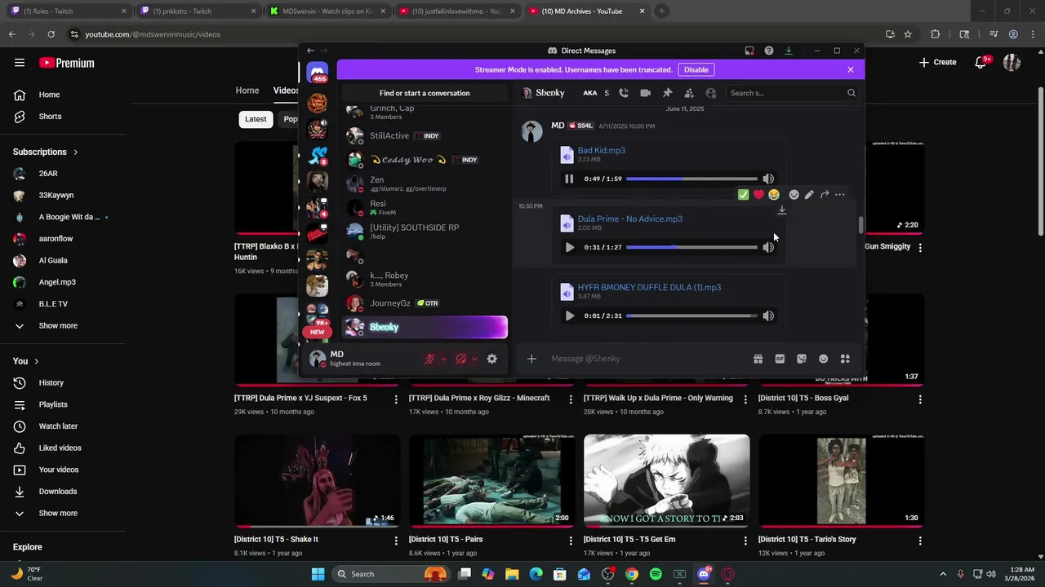
Task: Open the channel Home tab on YouTube
Action: point(247,90)
